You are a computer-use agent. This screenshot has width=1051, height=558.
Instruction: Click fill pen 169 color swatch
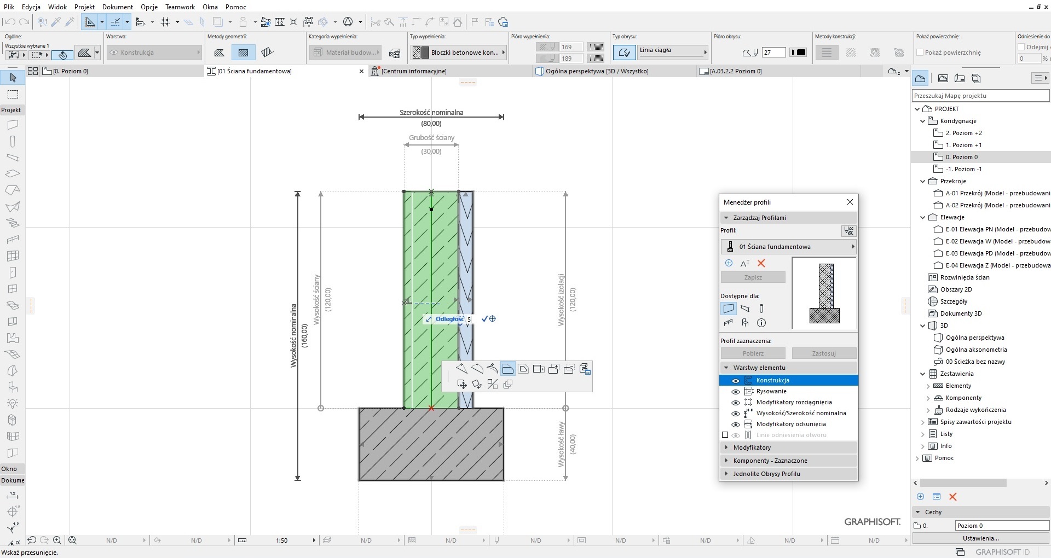pyautogui.click(x=595, y=47)
